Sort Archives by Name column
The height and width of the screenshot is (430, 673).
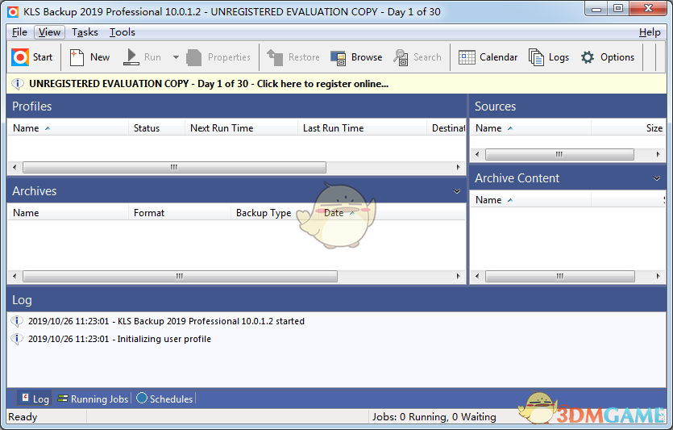pyautogui.click(x=68, y=213)
